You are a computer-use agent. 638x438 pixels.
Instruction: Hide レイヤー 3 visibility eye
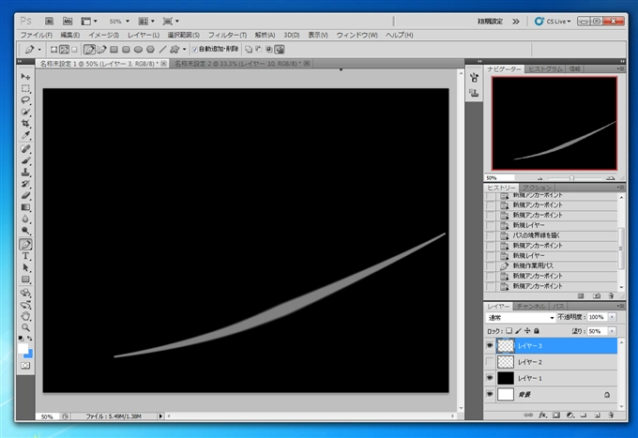point(490,346)
